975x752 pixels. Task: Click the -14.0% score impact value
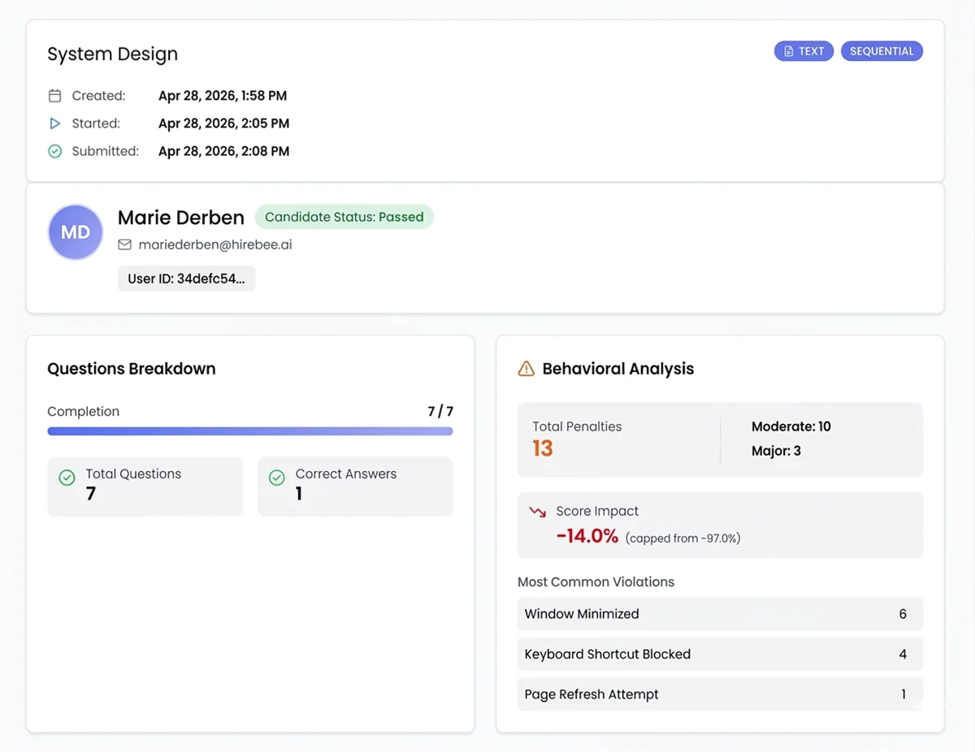[x=587, y=536]
